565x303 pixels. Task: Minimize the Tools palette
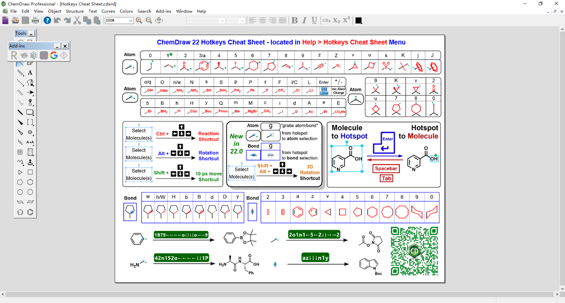tap(32, 33)
